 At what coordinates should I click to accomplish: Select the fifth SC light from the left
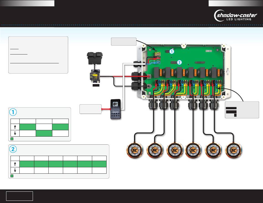[x=213, y=150]
